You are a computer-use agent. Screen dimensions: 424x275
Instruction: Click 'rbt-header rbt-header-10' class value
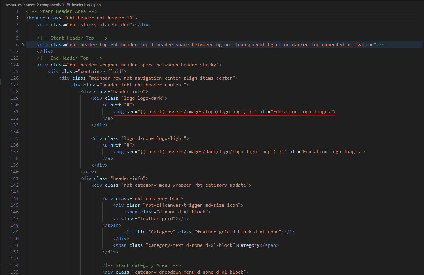pyautogui.click(x=100, y=18)
